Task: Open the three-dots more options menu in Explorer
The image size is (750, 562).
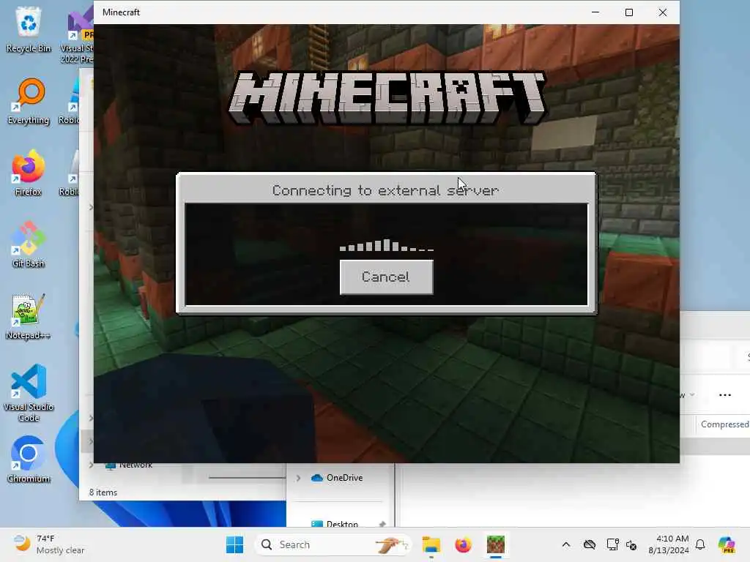Action: [x=724, y=395]
